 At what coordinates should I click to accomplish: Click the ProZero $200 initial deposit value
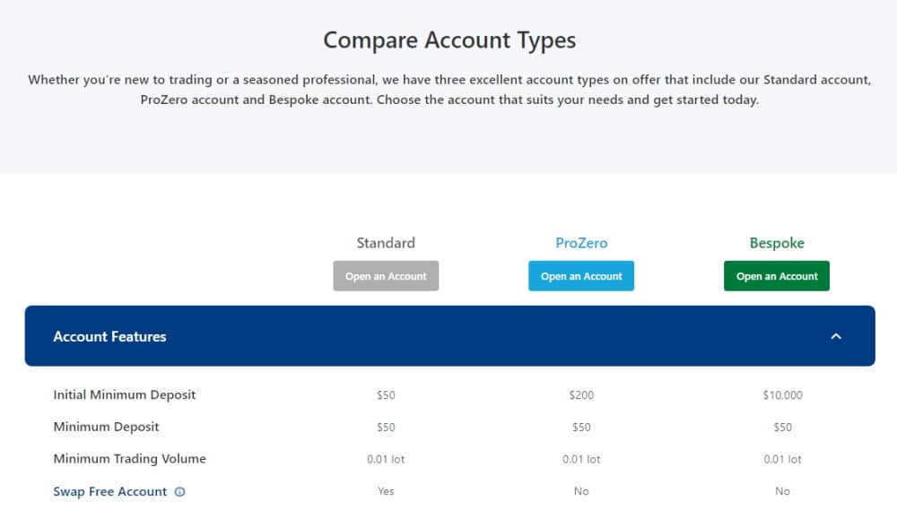tap(581, 395)
